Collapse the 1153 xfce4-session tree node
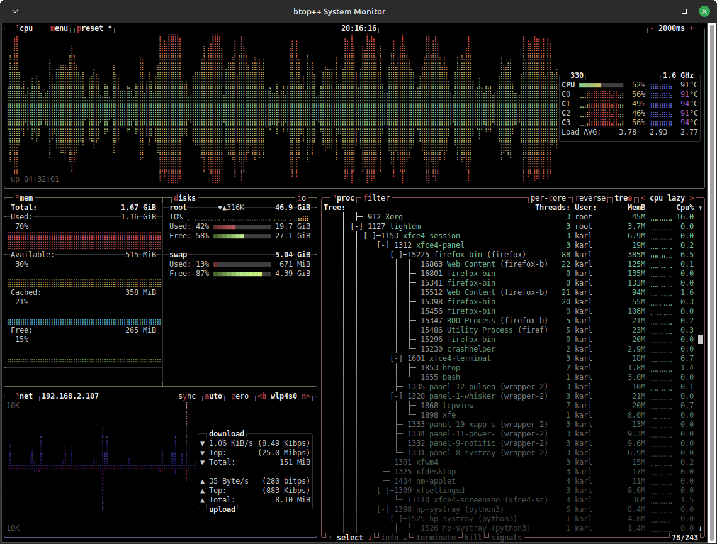 (x=370, y=236)
